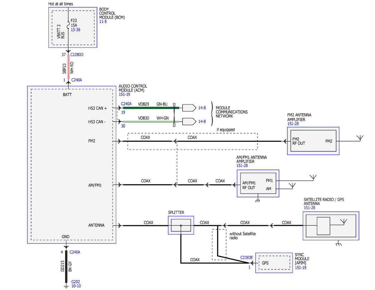
Task: Open the Satellite Radio / GPS Antenna 151-28 link
Action: click(310, 208)
